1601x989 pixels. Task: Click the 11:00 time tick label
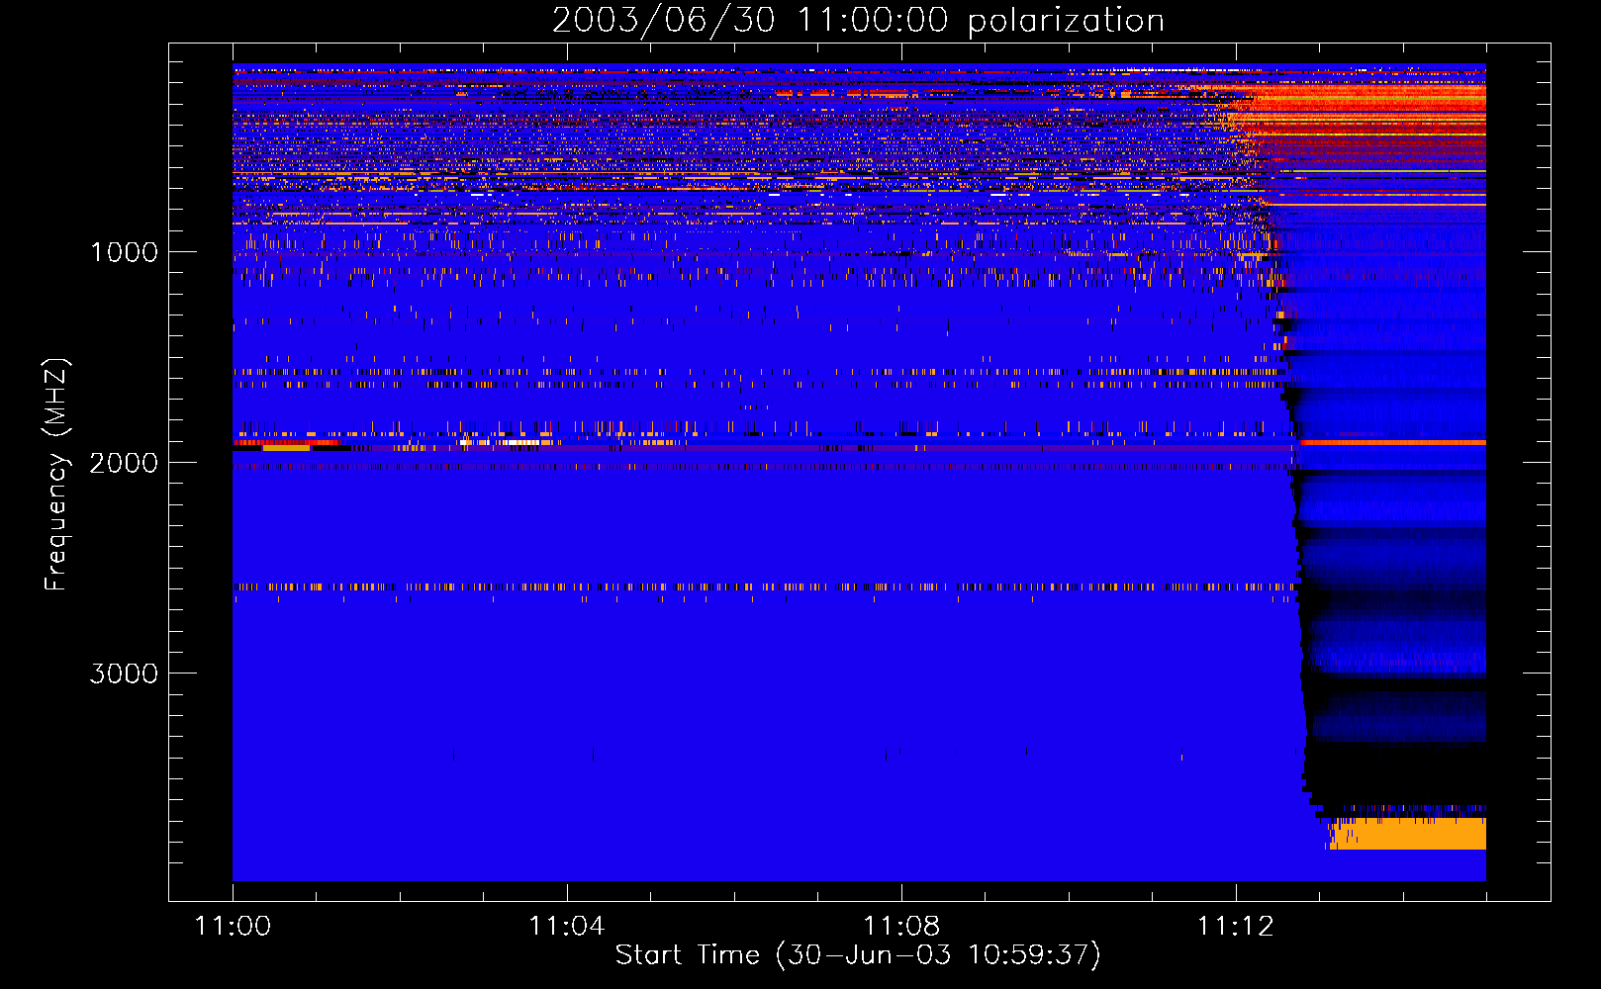pyautogui.click(x=233, y=927)
